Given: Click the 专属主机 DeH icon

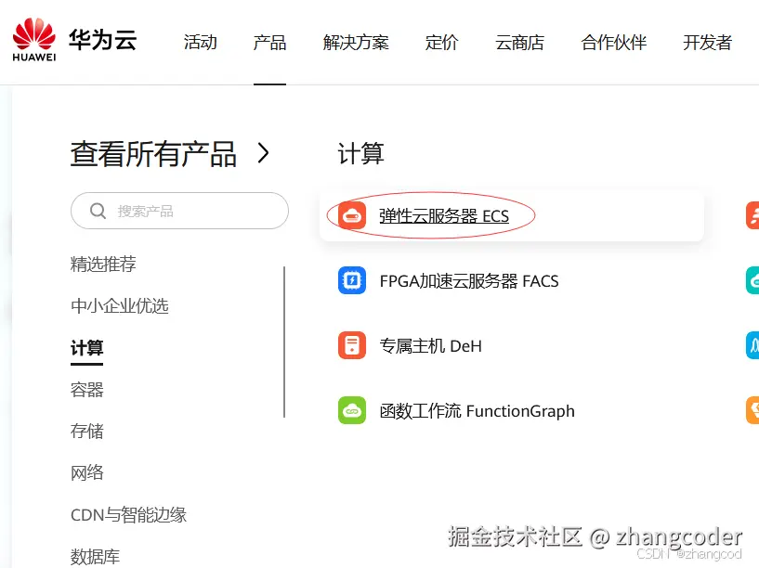Looking at the screenshot, I should (x=352, y=345).
